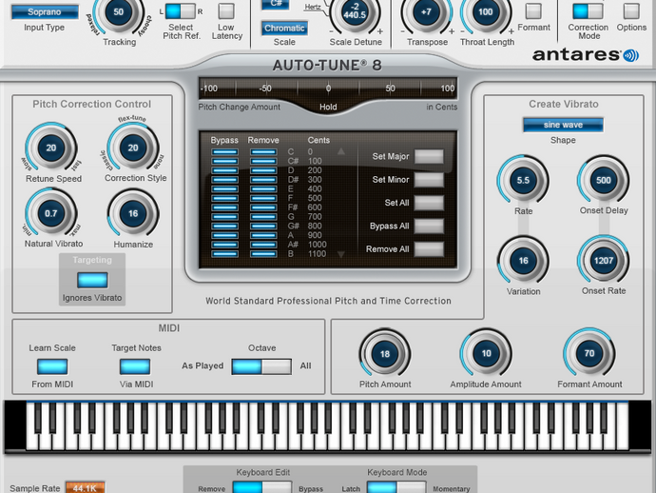Viewport: 656px width, 493px height.
Task: Open the Options button
Action: 631,11
